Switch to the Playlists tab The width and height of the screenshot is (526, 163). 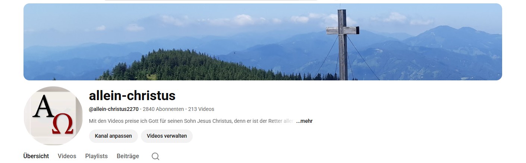[97, 156]
